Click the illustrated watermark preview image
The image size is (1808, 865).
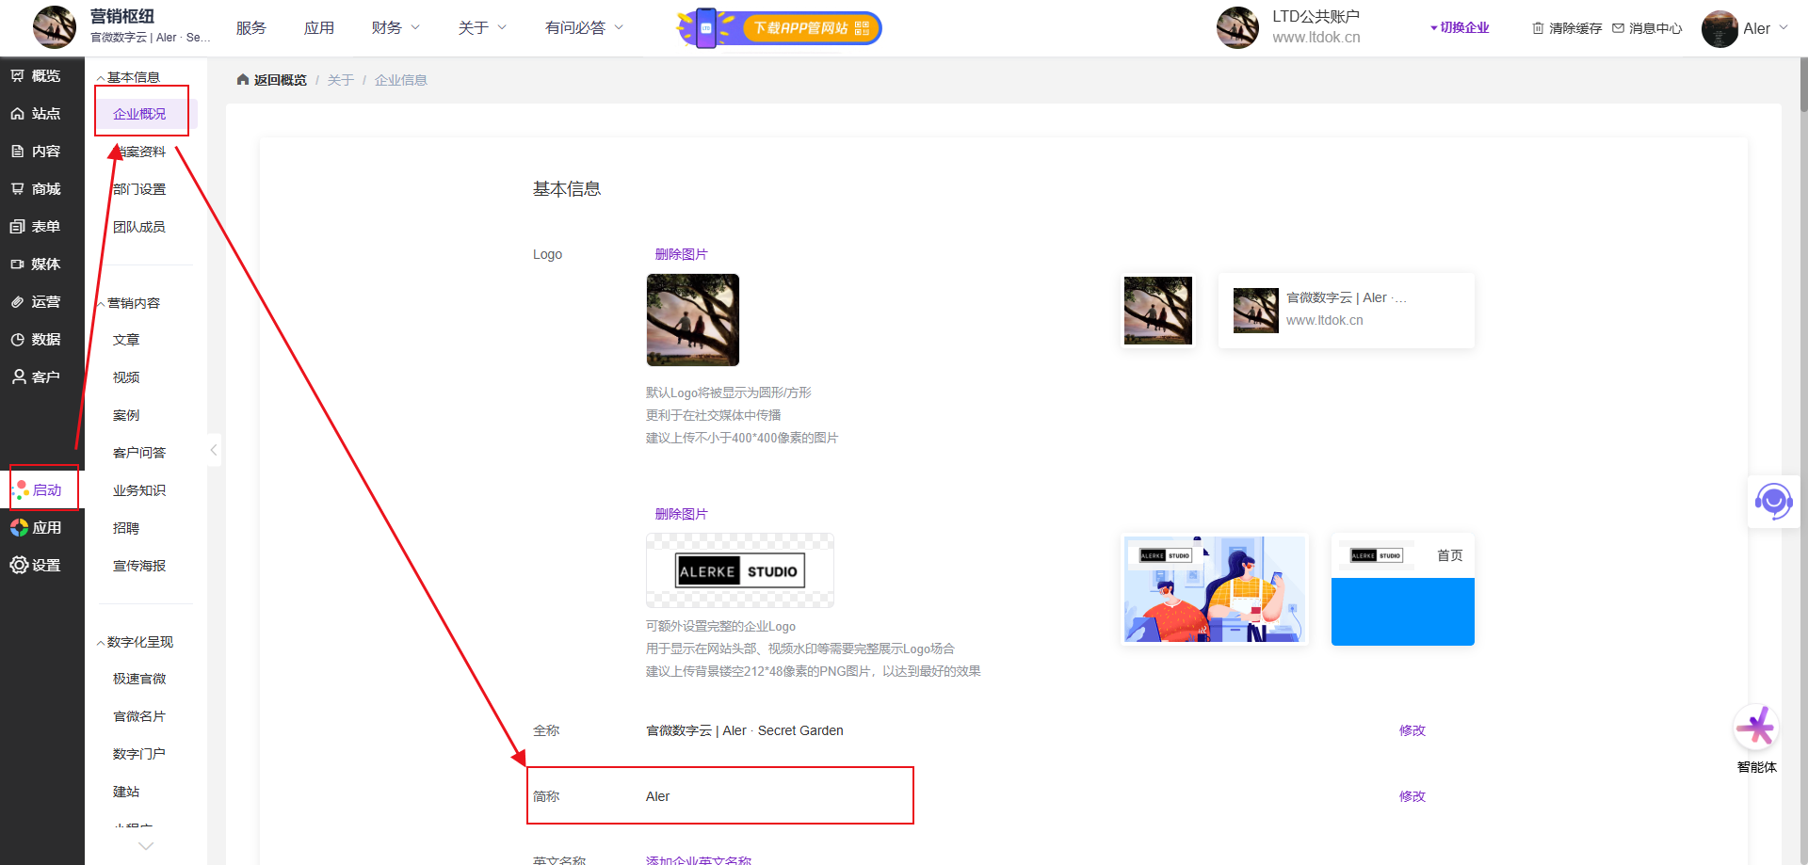[1215, 589]
